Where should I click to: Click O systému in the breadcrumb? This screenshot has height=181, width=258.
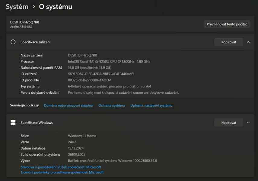tap(55, 6)
